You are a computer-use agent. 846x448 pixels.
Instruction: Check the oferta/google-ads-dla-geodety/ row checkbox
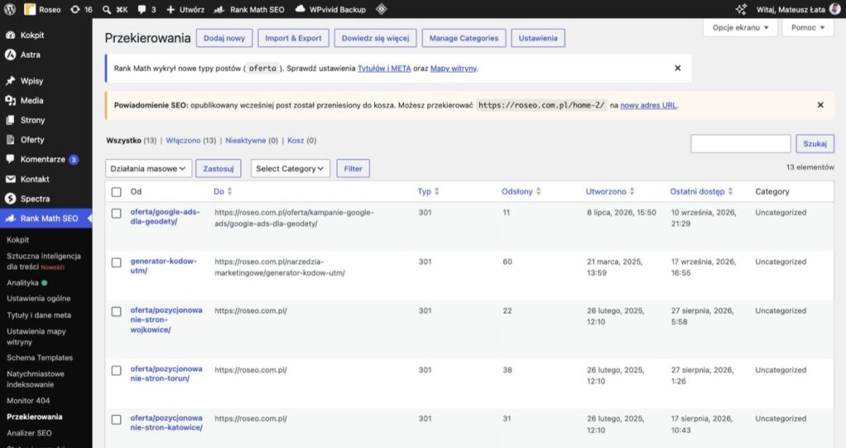point(116,214)
